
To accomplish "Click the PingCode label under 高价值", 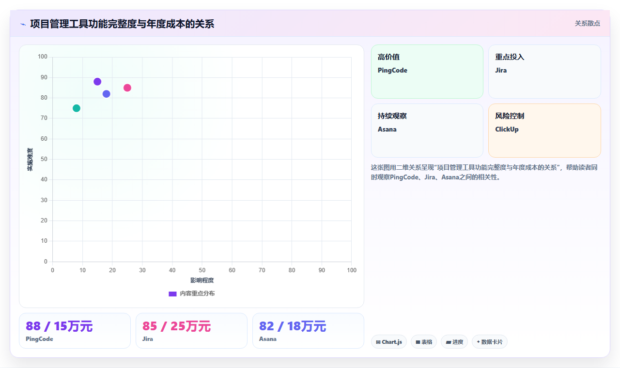I will 392,70.
